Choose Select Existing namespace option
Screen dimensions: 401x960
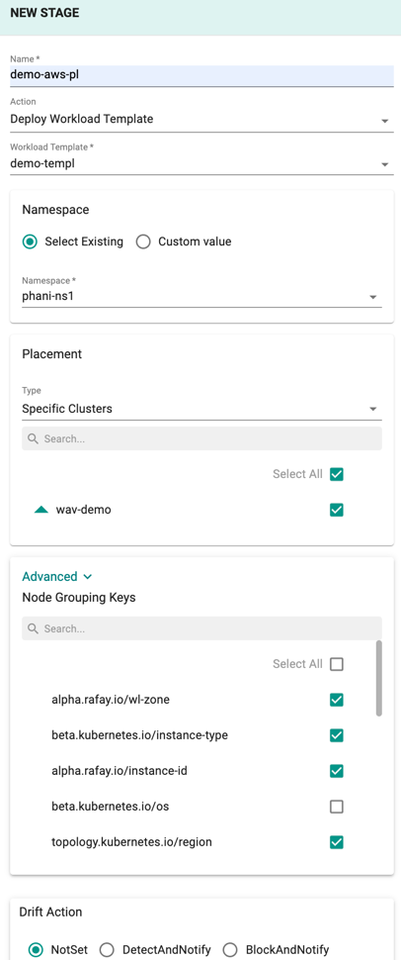(30, 241)
